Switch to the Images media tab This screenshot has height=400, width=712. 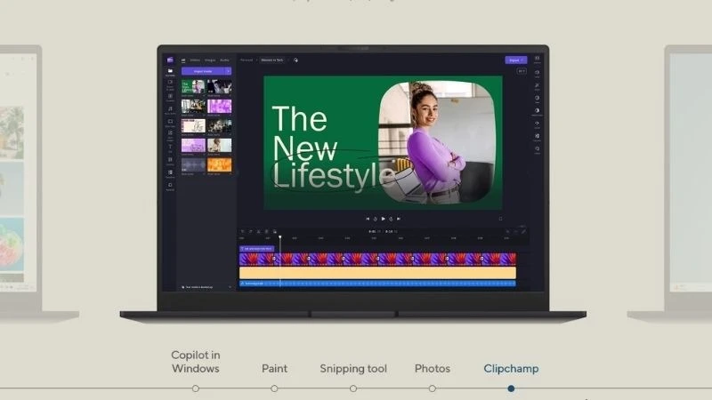pyautogui.click(x=210, y=60)
